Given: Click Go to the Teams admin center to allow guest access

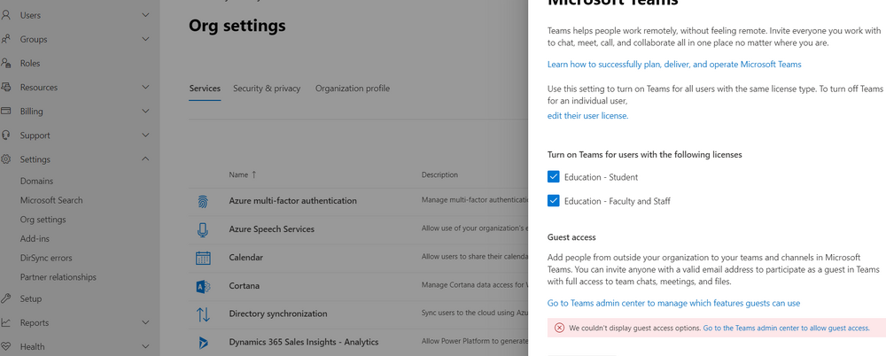Looking at the screenshot, I should 786,328.
